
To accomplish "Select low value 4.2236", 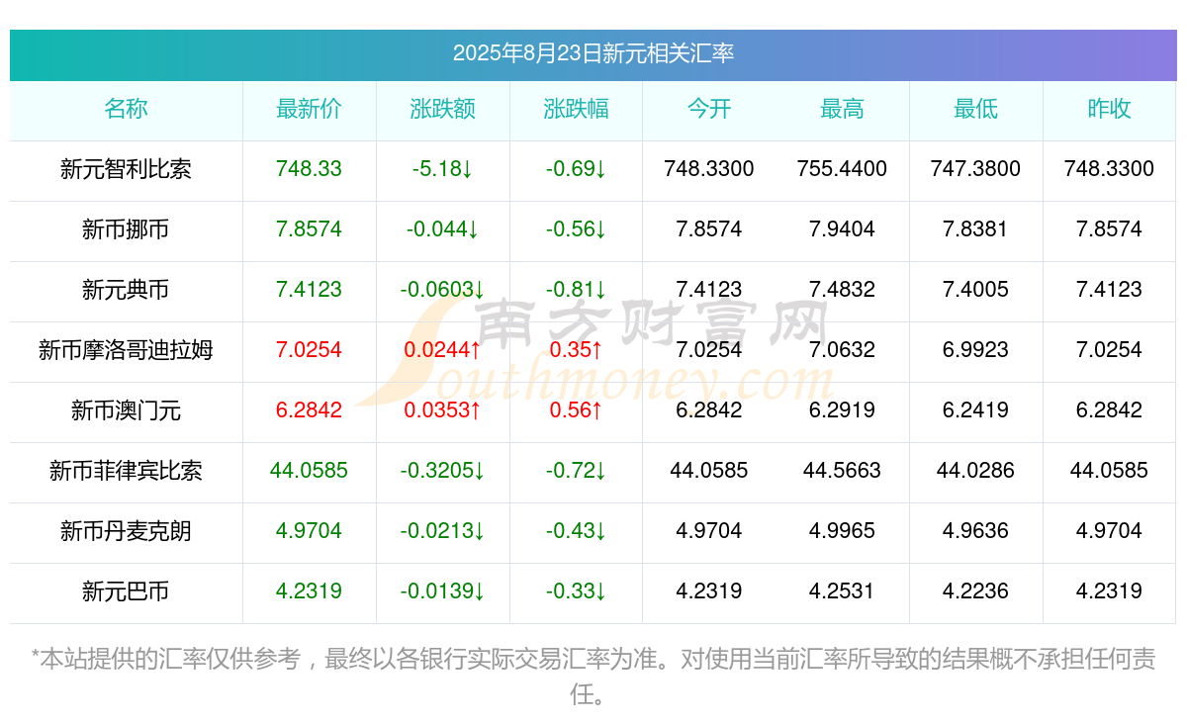I will click(975, 591).
